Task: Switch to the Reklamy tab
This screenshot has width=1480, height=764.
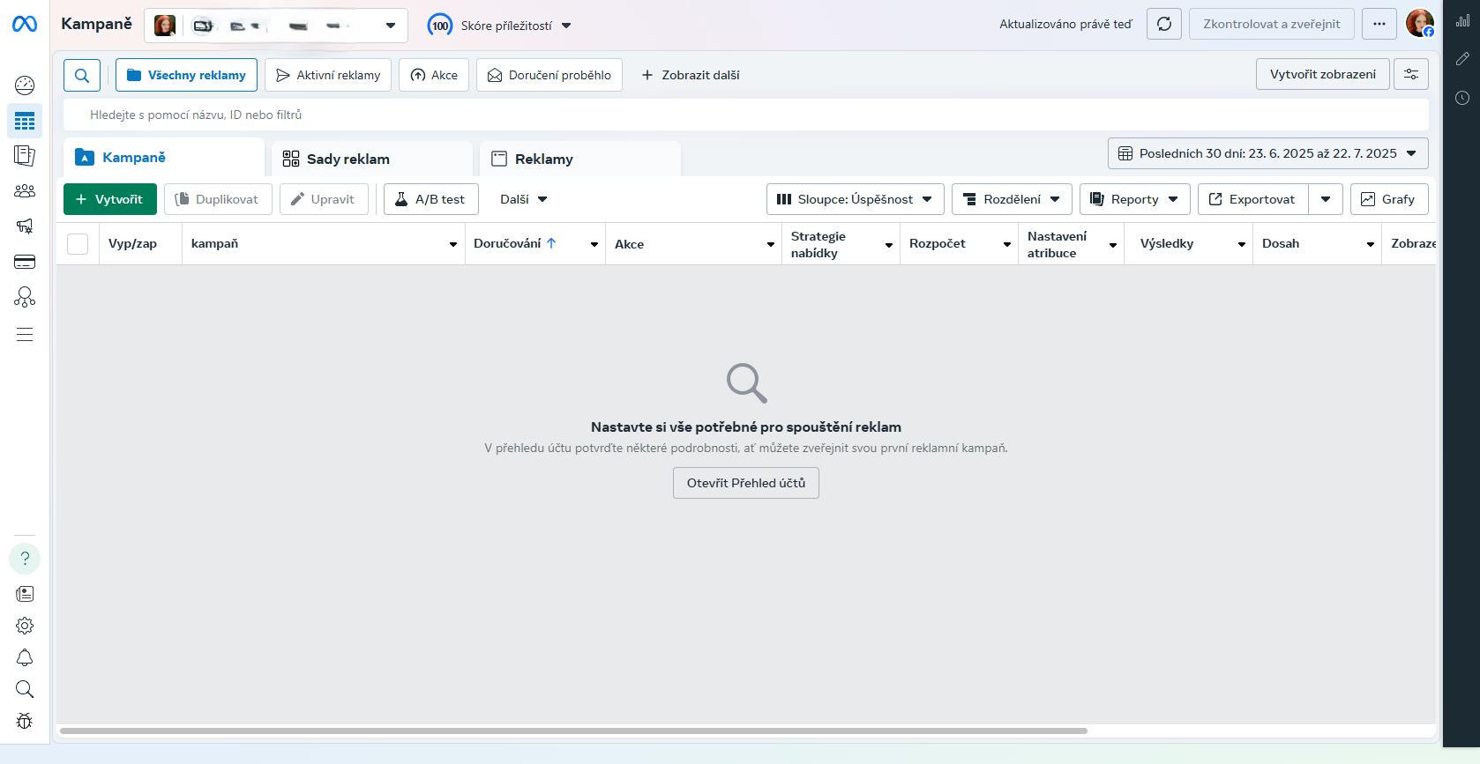Action: pos(543,159)
